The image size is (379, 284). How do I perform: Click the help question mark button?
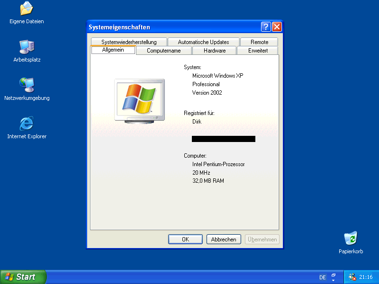(266, 27)
